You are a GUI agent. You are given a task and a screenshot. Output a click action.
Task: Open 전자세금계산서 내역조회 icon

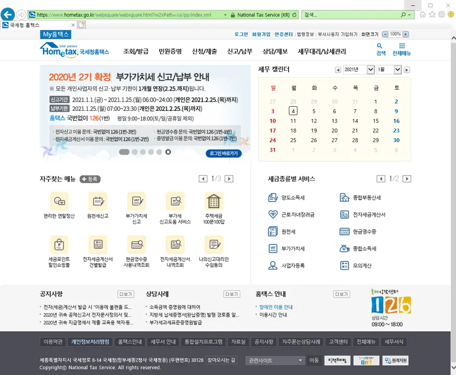point(175,244)
